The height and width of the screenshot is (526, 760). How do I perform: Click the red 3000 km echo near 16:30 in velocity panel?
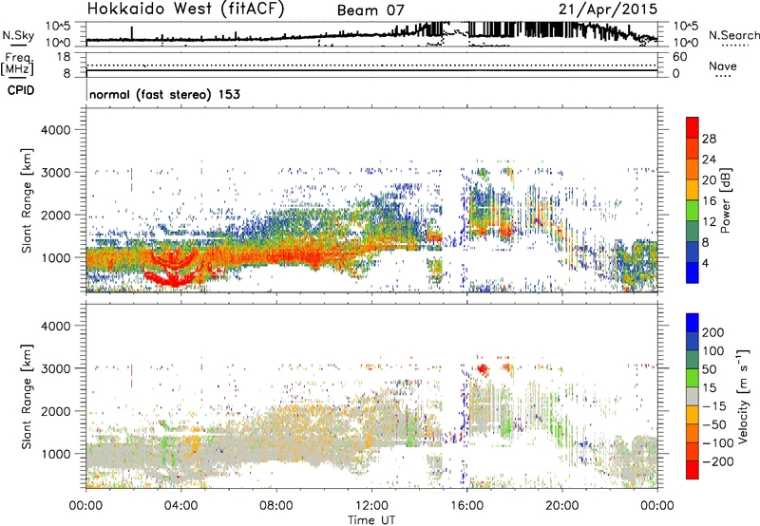[483, 370]
